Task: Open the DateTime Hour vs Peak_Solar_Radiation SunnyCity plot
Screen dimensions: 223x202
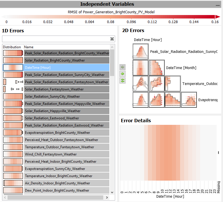Action: point(141,51)
